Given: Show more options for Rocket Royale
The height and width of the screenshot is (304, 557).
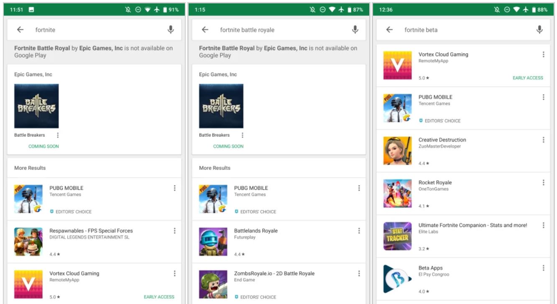Looking at the screenshot, I should click(x=543, y=183).
